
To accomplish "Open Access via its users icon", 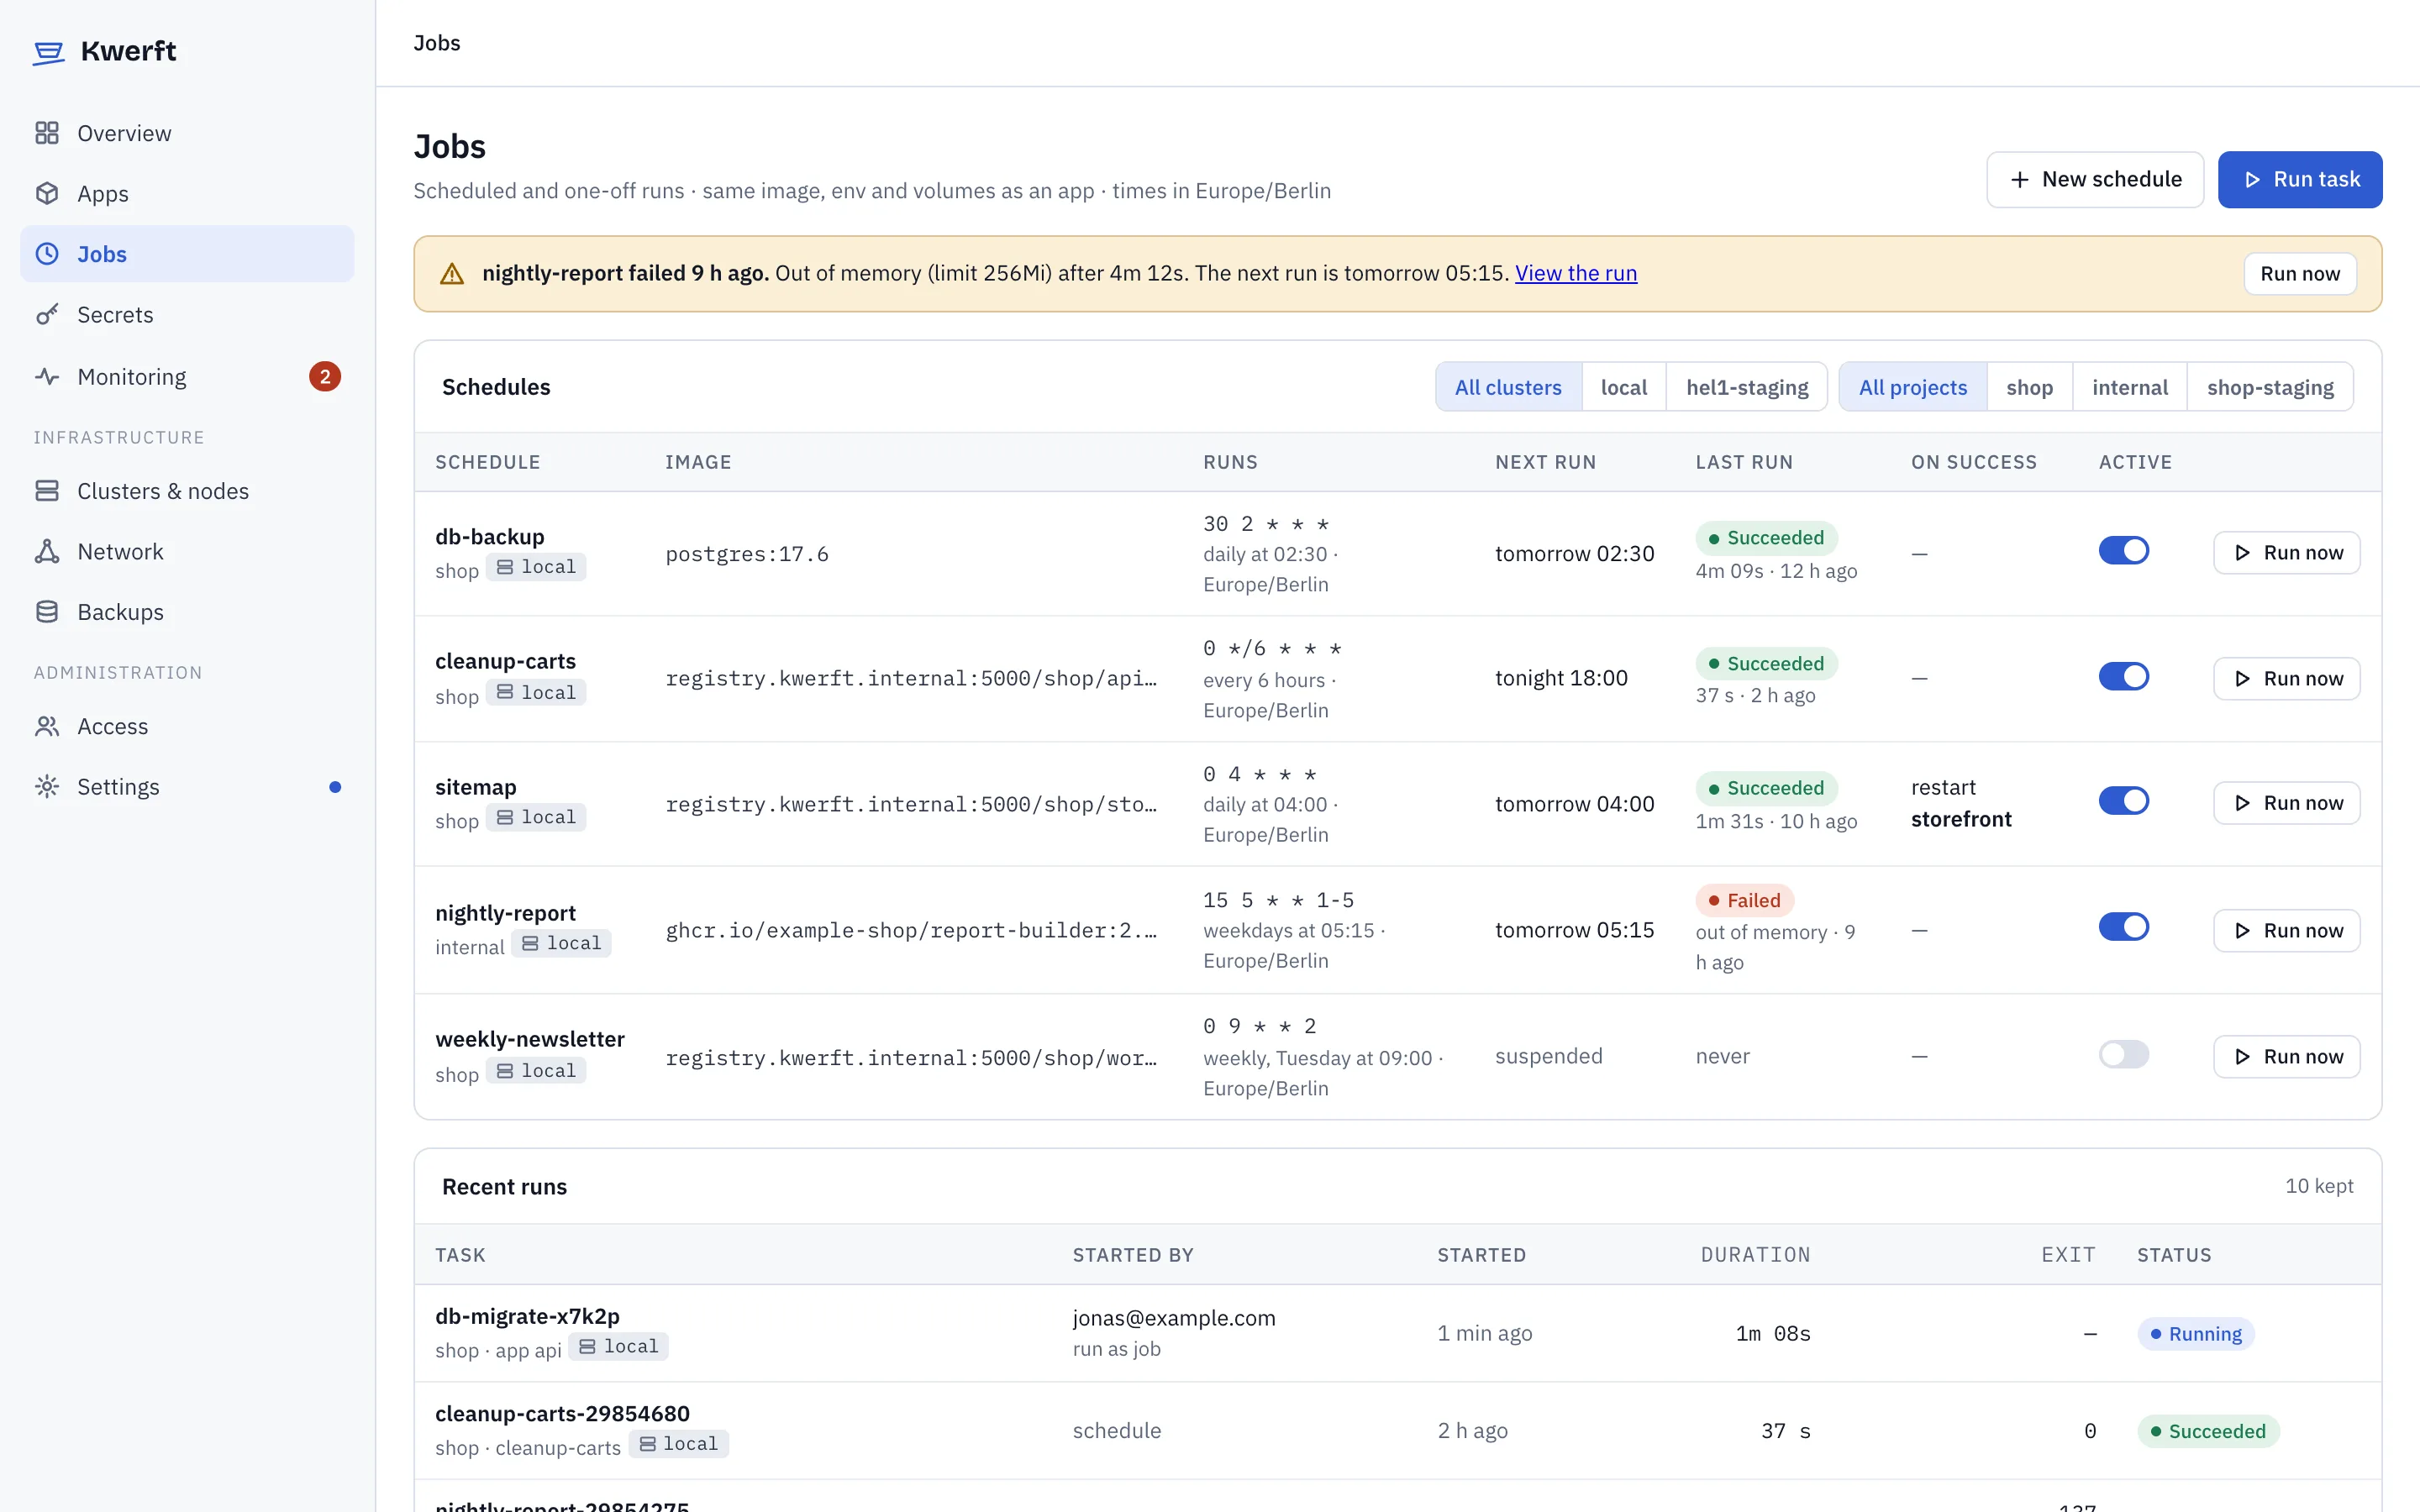I will tap(47, 726).
